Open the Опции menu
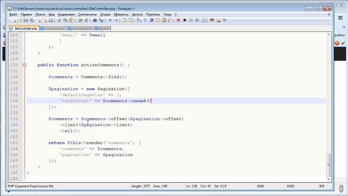The width and height of the screenshot is (348, 196). pyautogui.click(x=105, y=15)
